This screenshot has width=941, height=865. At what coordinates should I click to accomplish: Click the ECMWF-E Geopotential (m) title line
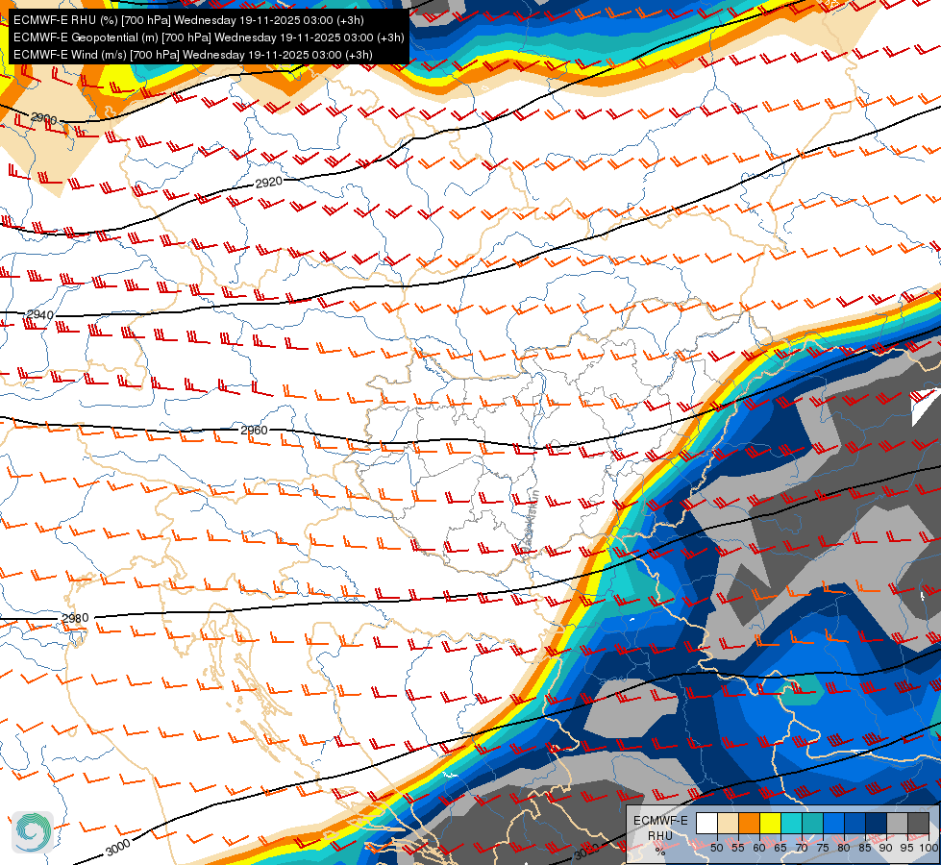[x=209, y=37]
